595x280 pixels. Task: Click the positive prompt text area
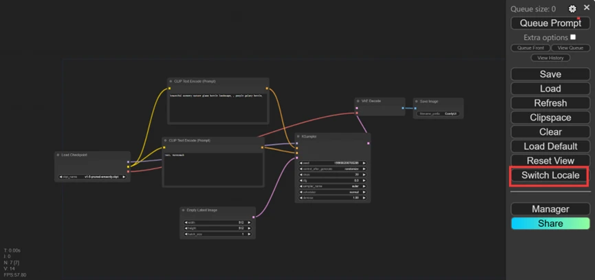point(218,107)
